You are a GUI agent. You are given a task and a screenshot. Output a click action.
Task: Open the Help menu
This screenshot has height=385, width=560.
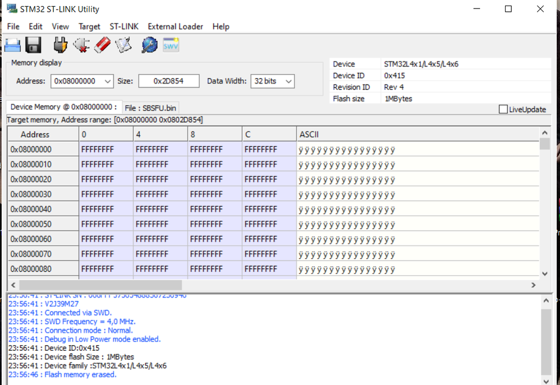(x=221, y=26)
